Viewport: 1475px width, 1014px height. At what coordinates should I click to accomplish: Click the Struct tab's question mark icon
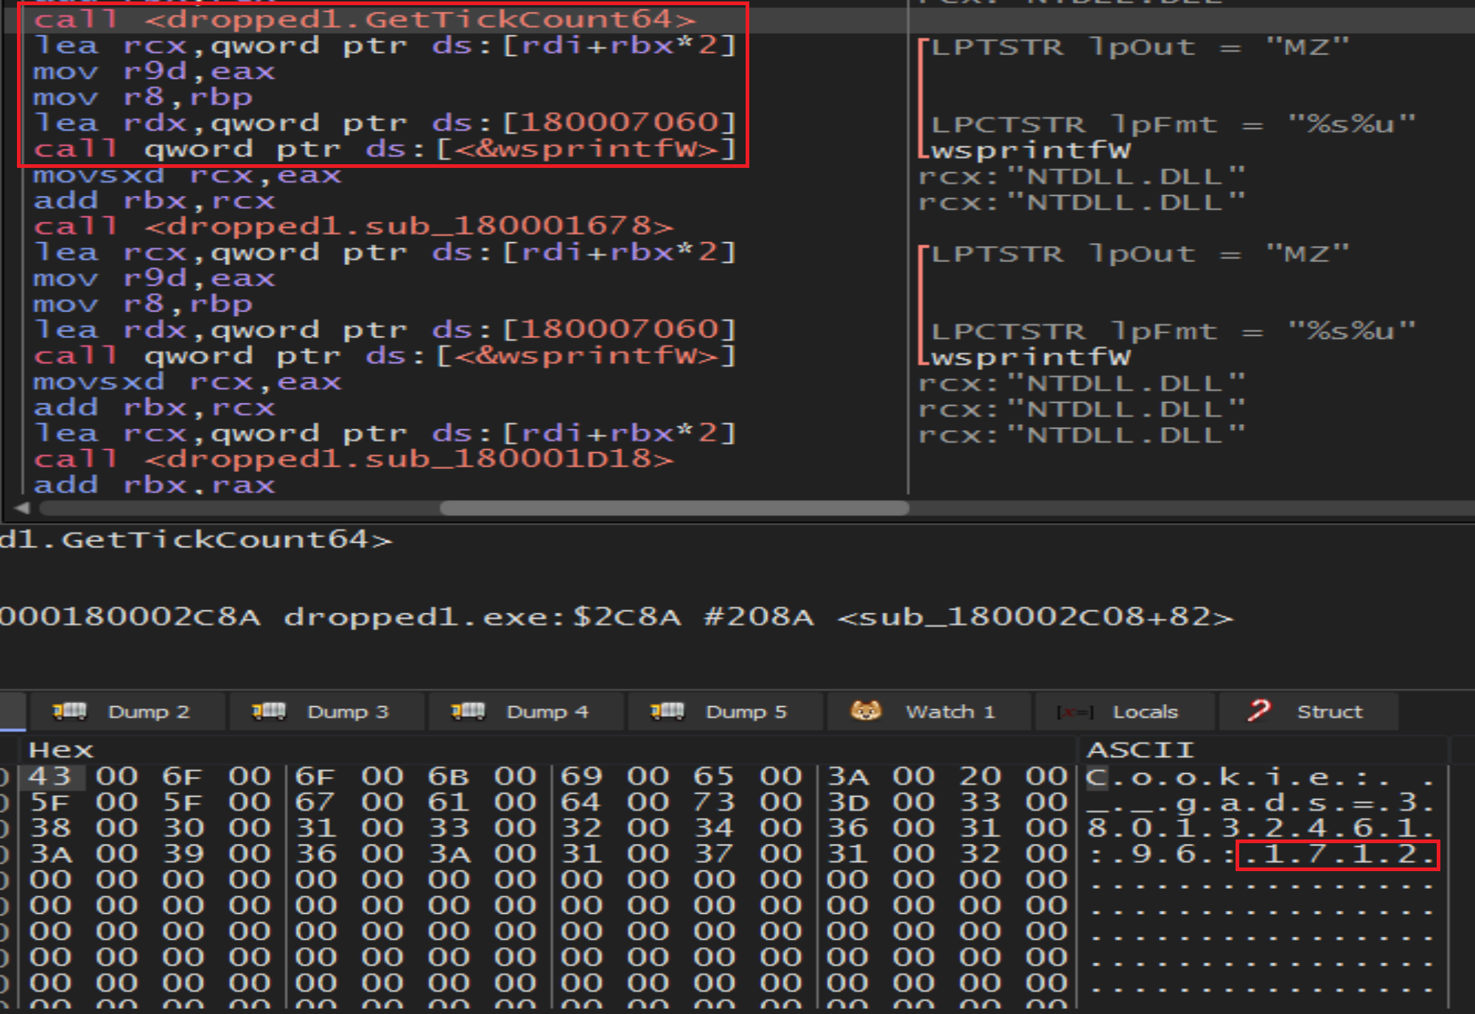pos(1258,711)
